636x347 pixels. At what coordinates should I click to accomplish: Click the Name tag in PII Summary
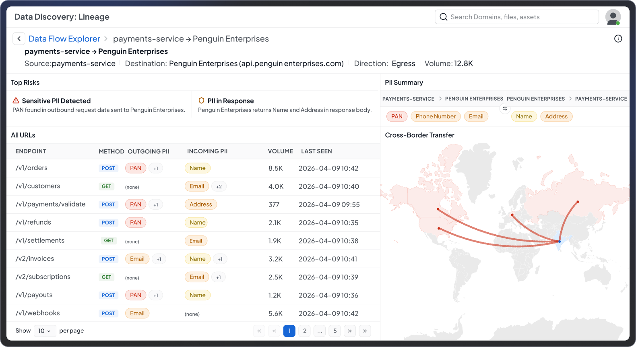(x=524, y=116)
